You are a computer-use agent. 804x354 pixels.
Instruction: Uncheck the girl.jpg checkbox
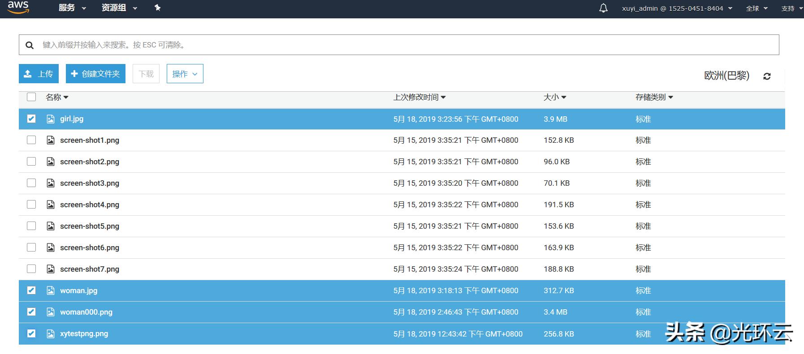tap(31, 119)
